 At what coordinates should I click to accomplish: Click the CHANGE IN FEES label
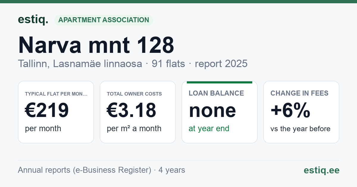click(299, 93)
